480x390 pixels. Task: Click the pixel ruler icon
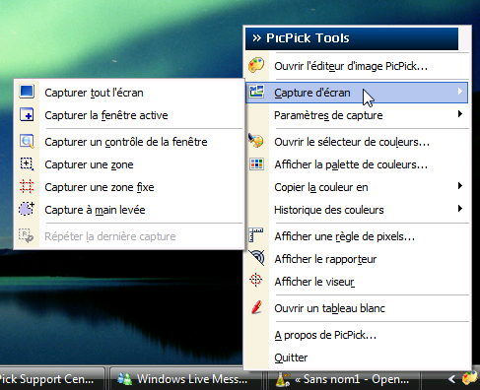256,235
